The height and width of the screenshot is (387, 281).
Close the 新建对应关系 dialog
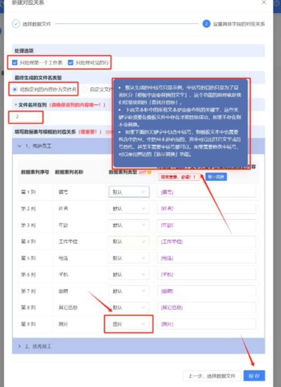coord(264,3)
